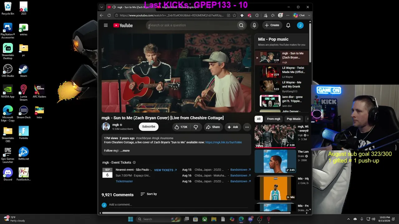
Task: Filter suggestions by From mgk
Action: [x=274, y=119]
